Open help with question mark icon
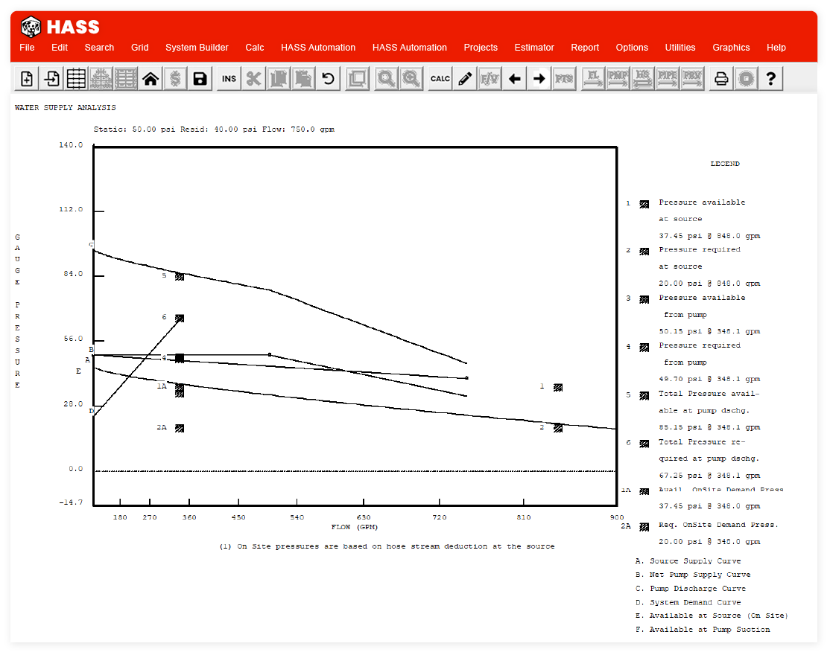The image size is (830, 655). [771, 79]
